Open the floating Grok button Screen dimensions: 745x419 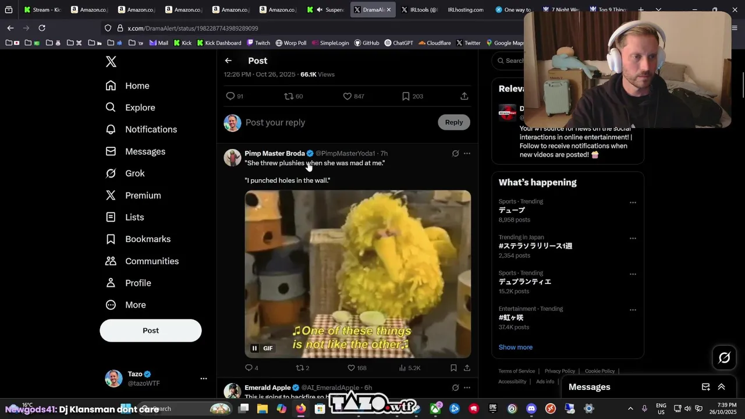pos(725,358)
